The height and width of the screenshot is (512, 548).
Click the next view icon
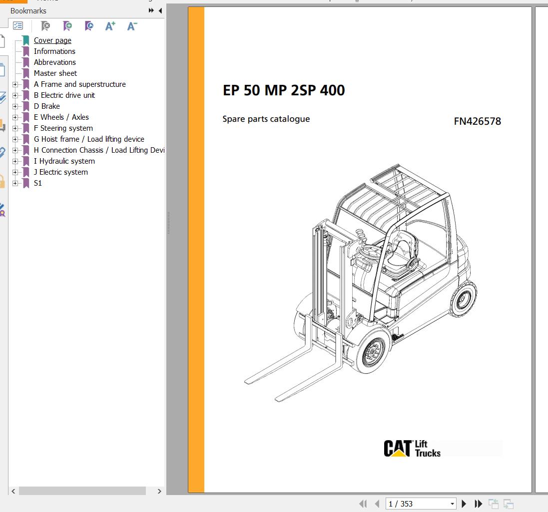click(509, 504)
